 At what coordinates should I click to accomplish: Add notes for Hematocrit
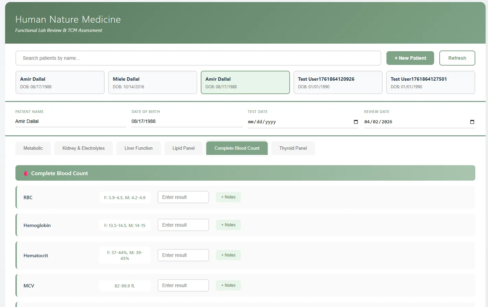coord(228,255)
